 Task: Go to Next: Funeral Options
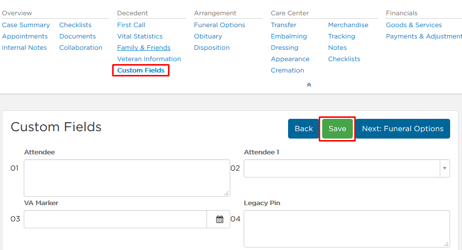click(x=403, y=129)
